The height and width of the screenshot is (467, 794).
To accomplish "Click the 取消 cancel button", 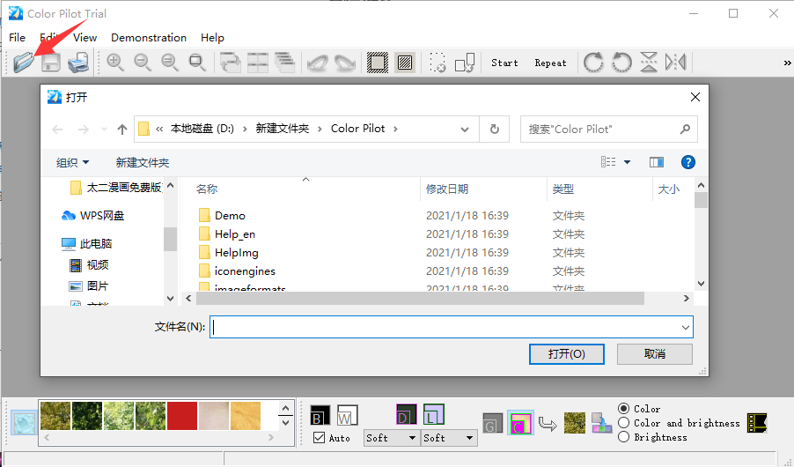I will click(655, 354).
